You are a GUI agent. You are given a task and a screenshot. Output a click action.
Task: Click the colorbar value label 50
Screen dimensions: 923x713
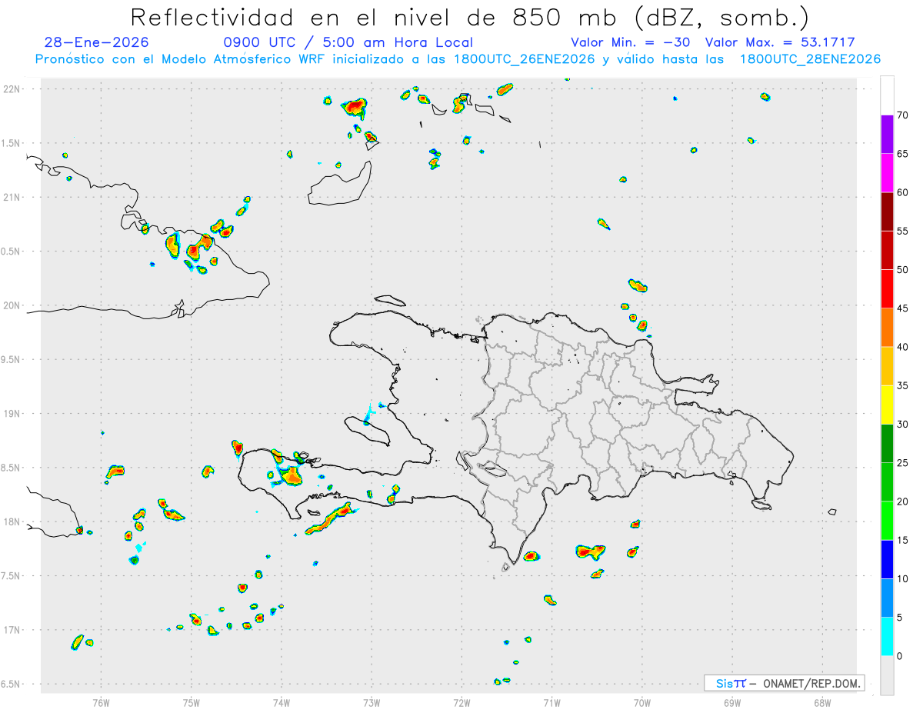click(x=903, y=270)
